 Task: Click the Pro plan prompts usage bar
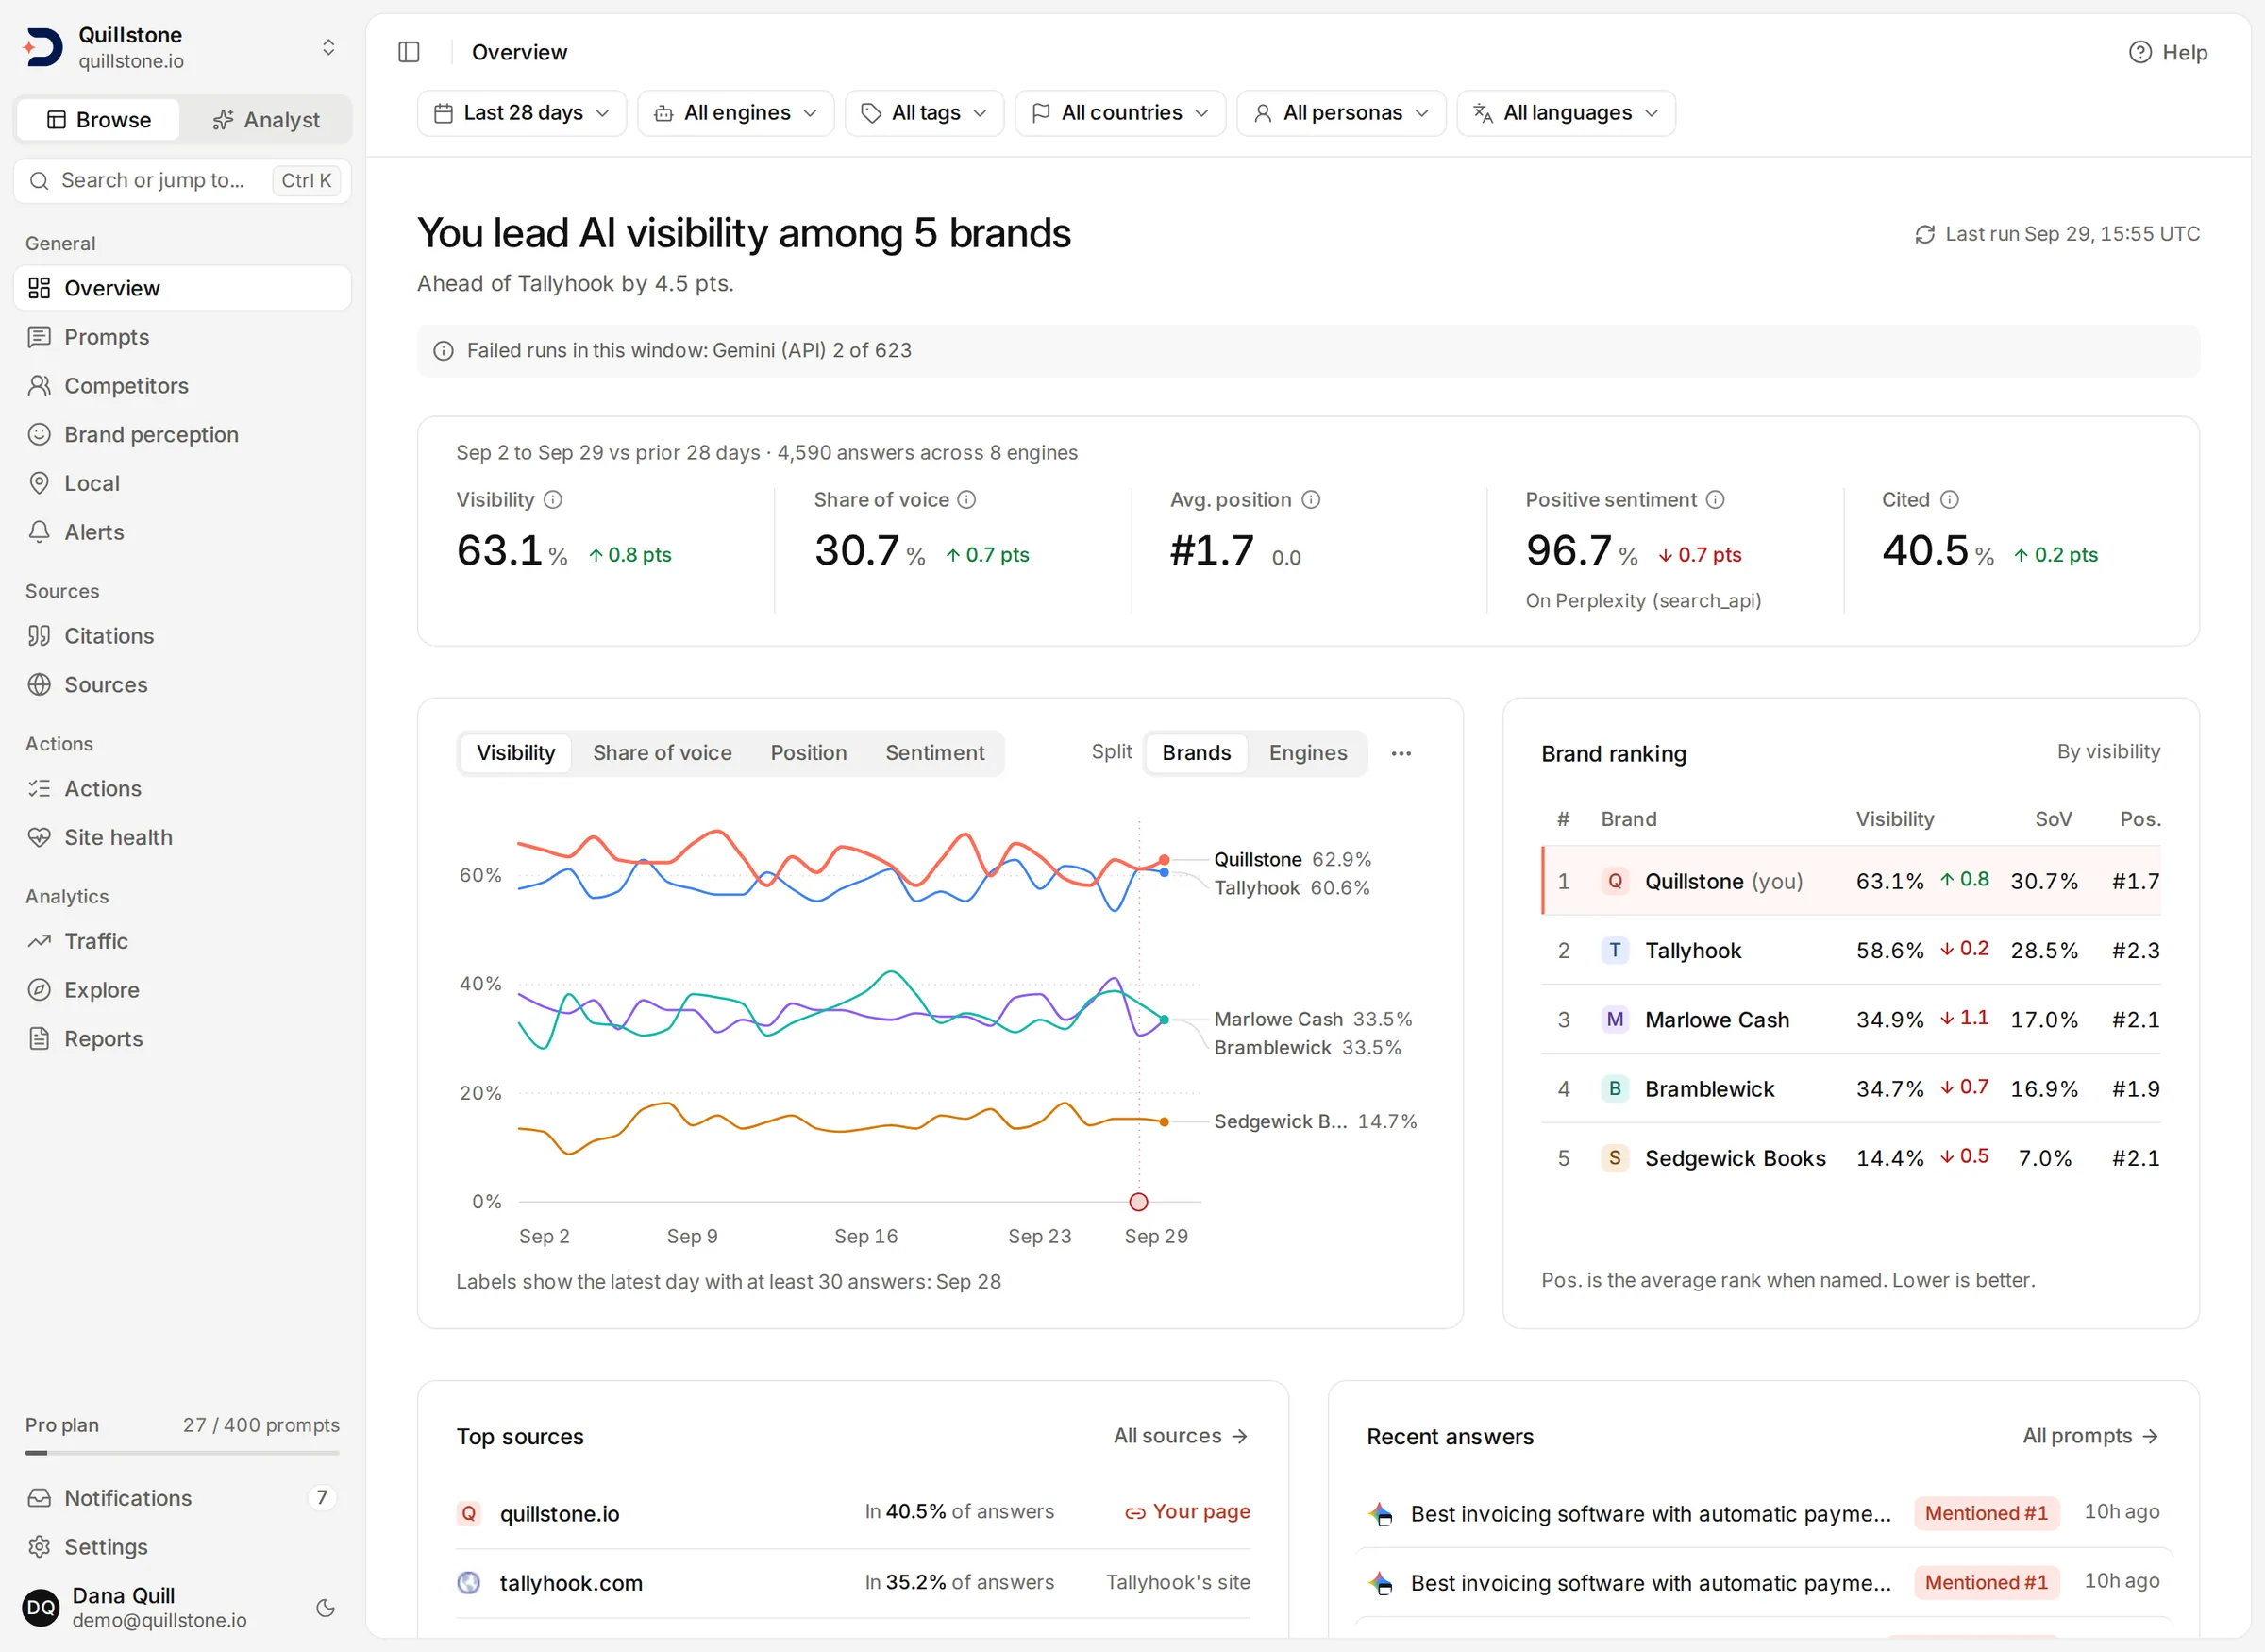[182, 1453]
